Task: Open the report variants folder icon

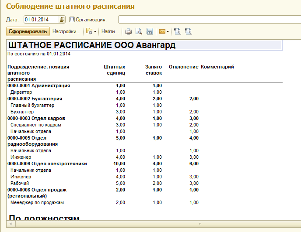Action: click(x=89, y=31)
